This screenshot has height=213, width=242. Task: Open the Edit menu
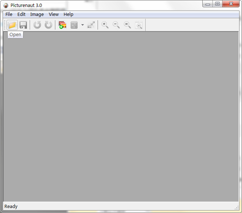click(21, 14)
